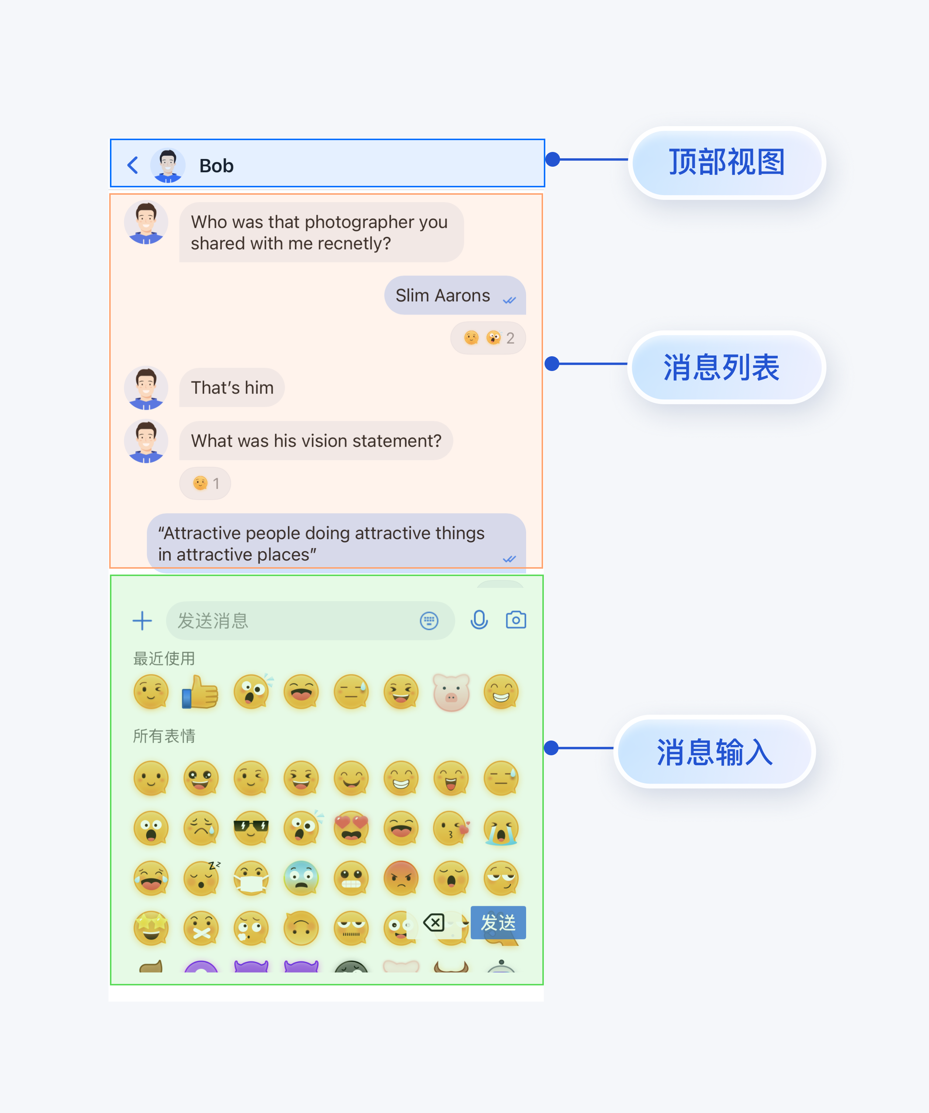Switch to keyboard via input field icon
This screenshot has height=1113, width=929.
(x=429, y=621)
